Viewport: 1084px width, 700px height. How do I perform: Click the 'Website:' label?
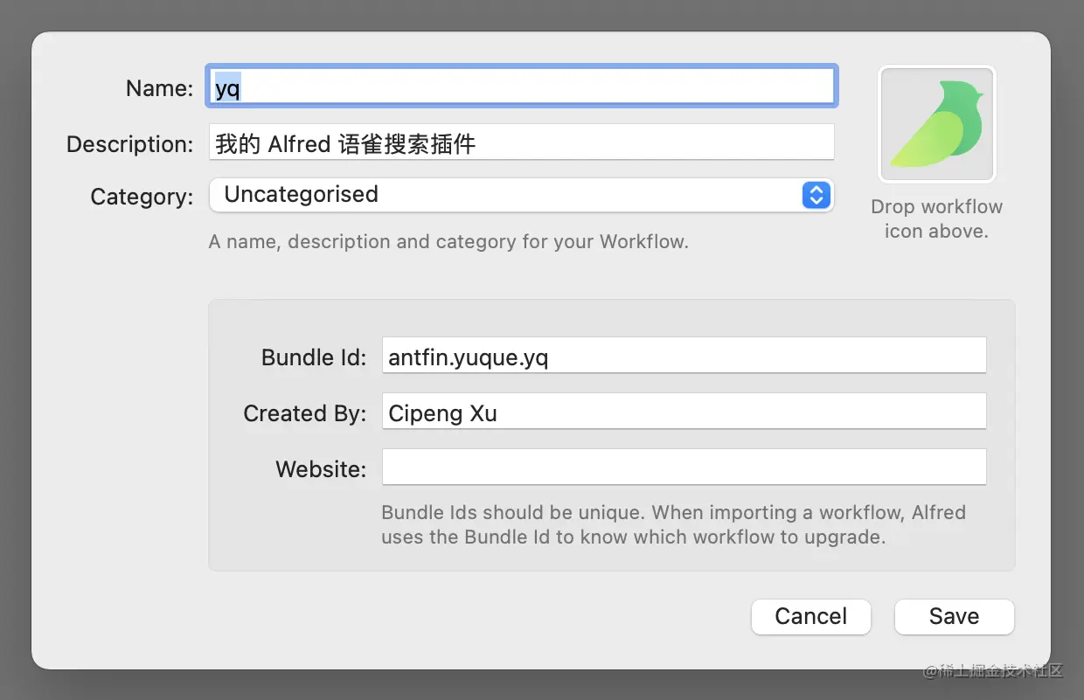tap(321, 469)
